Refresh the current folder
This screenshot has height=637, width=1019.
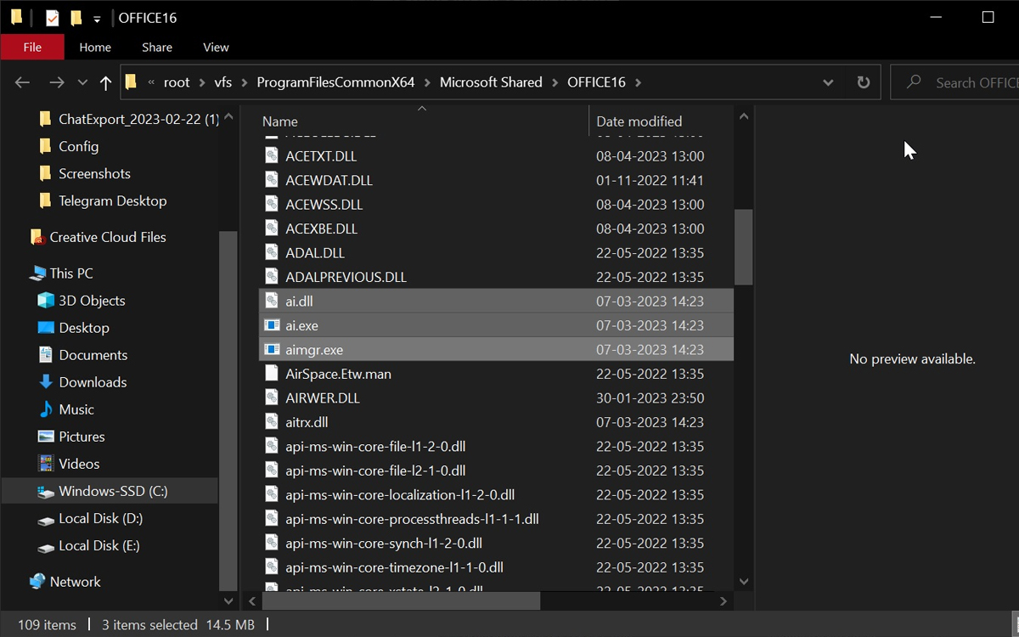(x=864, y=82)
